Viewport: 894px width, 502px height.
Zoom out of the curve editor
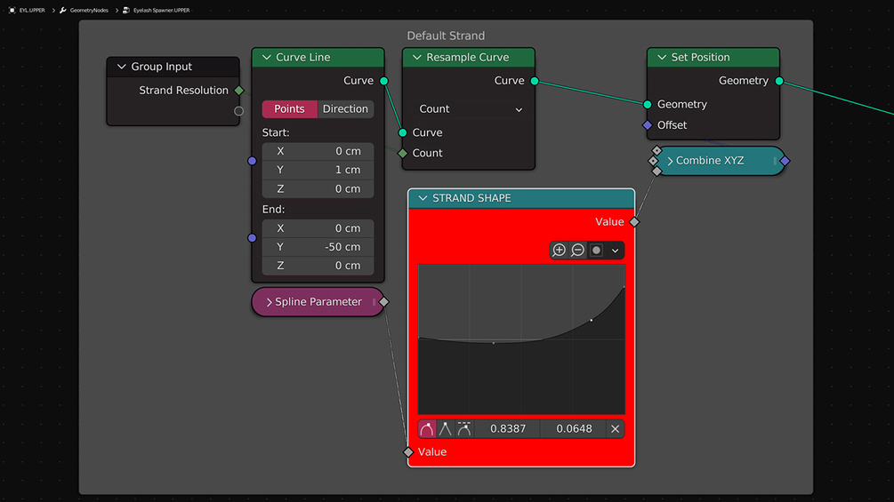pos(577,251)
